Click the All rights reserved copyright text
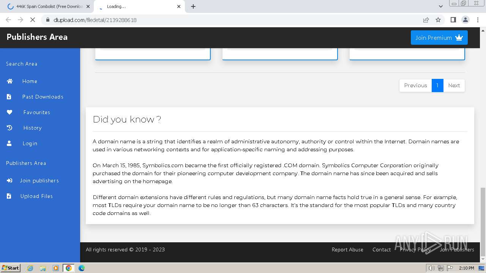Screen dimensions: 486x273 click(125, 249)
